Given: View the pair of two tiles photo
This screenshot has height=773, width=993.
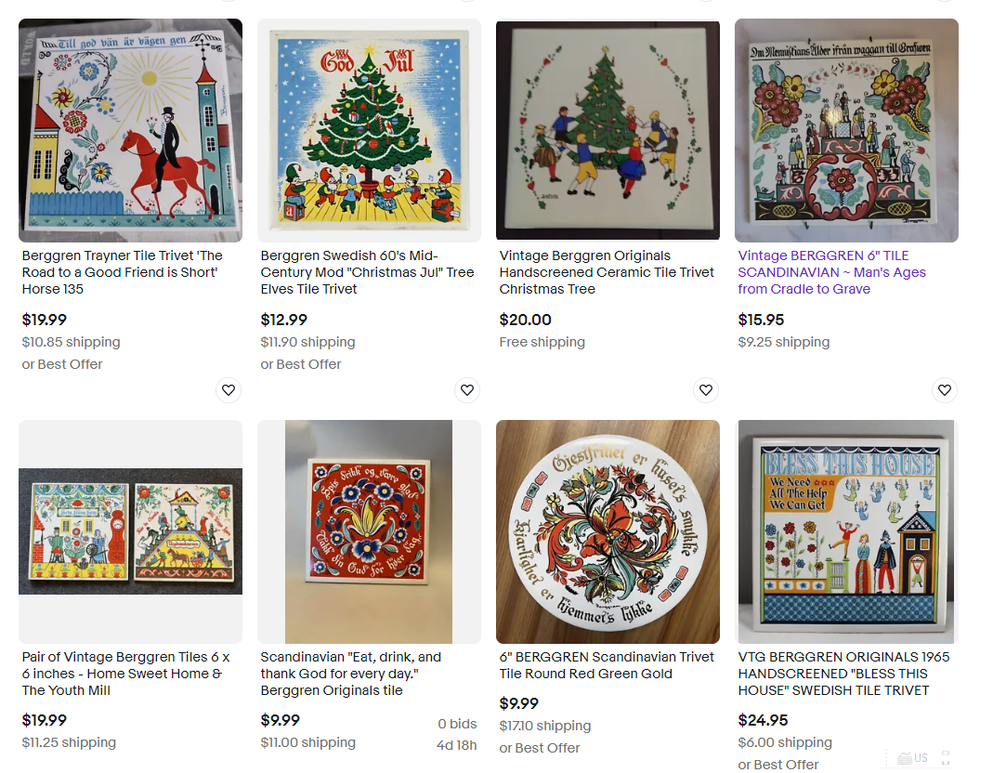Looking at the screenshot, I should click(130, 531).
